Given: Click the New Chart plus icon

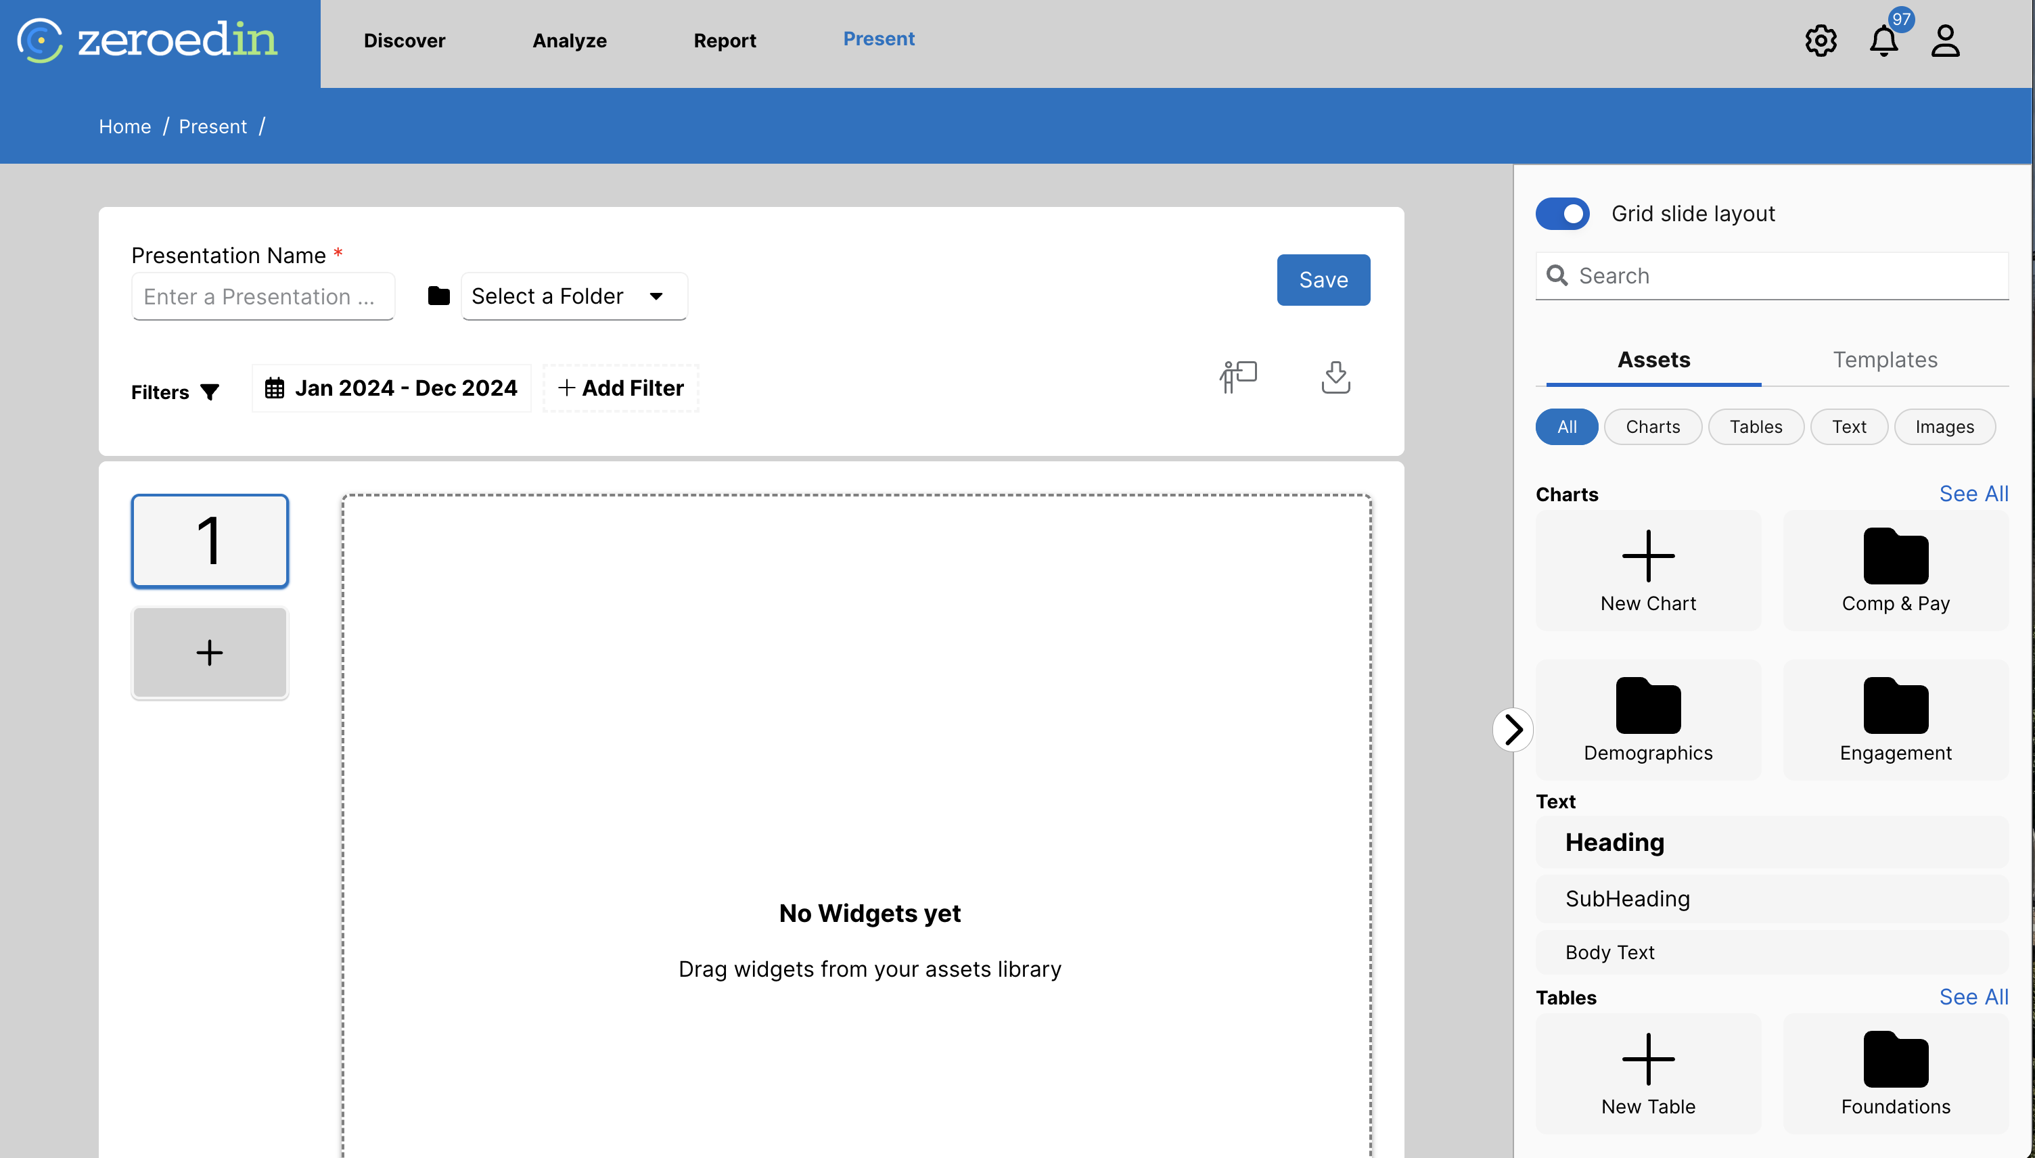Looking at the screenshot, I should [1648, 556].
